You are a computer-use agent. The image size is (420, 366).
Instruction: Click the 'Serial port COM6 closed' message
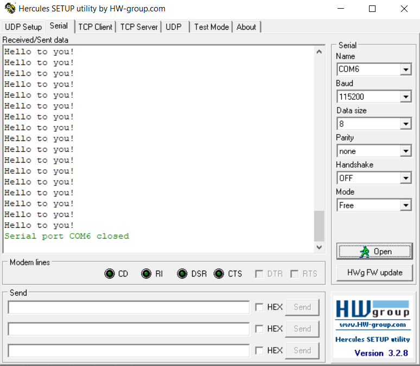(x=67, y=236)
